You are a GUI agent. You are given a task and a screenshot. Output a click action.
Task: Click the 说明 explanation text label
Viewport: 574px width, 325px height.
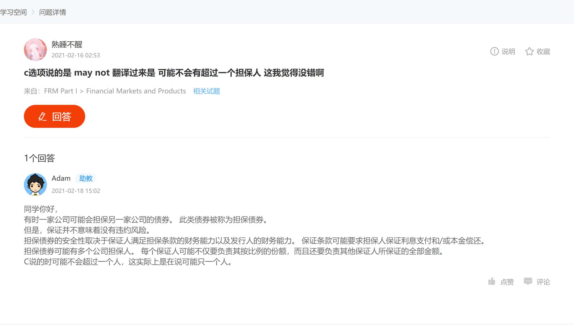coord(508,51)
